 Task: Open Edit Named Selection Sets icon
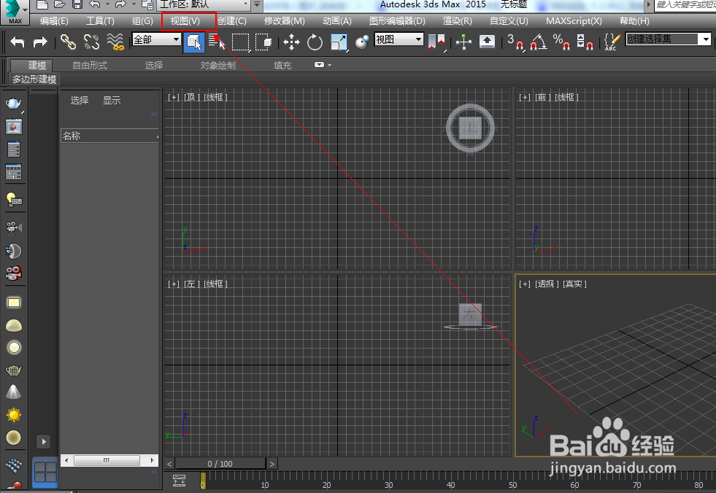click(612, 42)
